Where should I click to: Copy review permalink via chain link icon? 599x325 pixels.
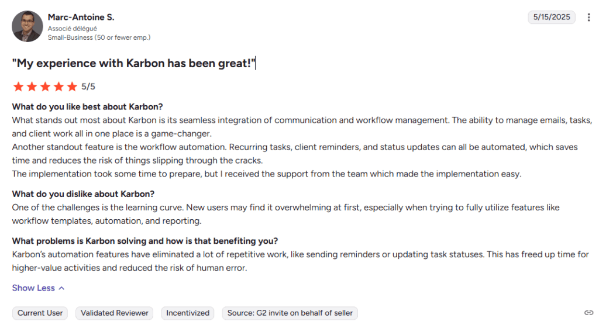(x=588, y=313)
